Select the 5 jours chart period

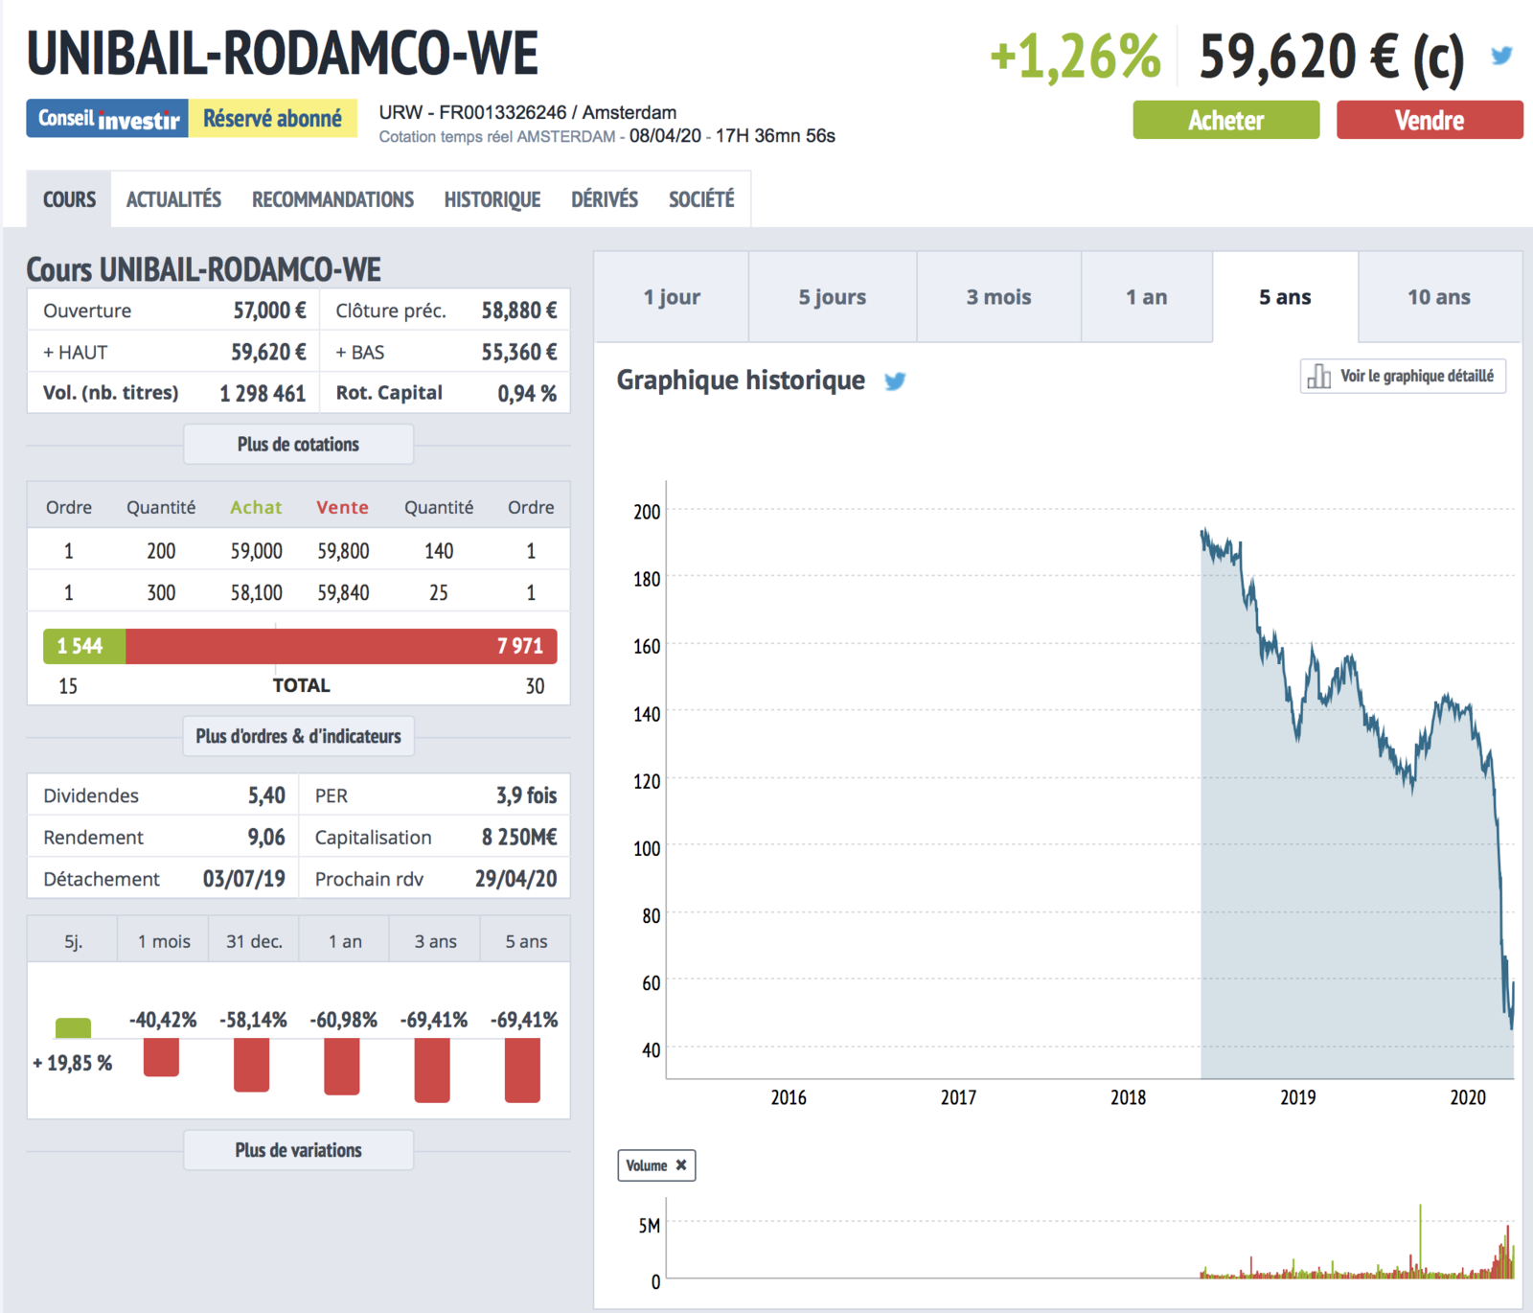[x=833, y=297]
